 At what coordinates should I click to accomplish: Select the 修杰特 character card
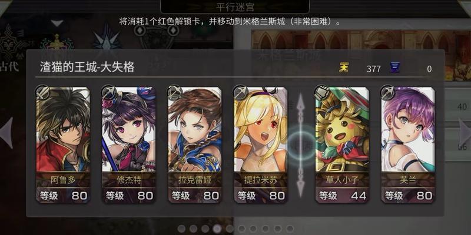129,145
